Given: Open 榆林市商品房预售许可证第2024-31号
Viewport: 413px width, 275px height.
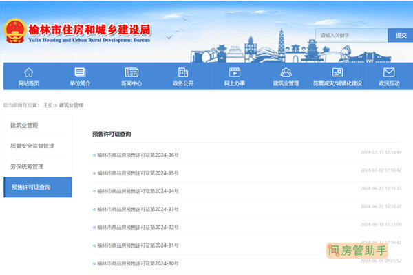Looking at the screenshot, I should coord(138,245).
